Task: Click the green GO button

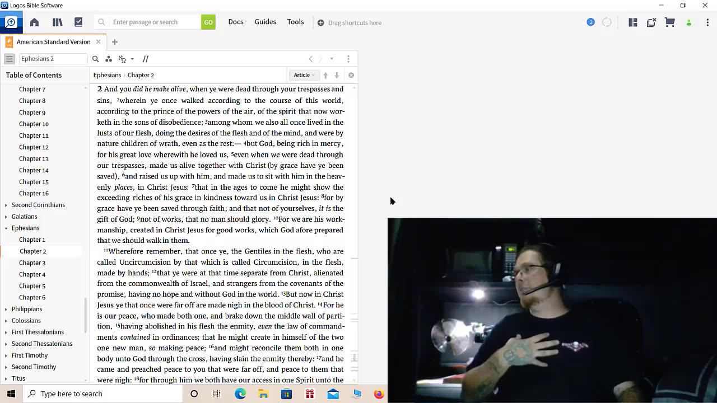Action: 208,22
